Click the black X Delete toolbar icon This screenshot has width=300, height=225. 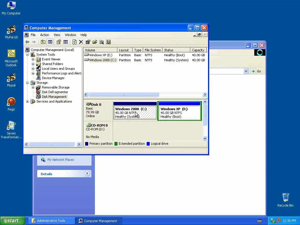click(x=81, y=42)
